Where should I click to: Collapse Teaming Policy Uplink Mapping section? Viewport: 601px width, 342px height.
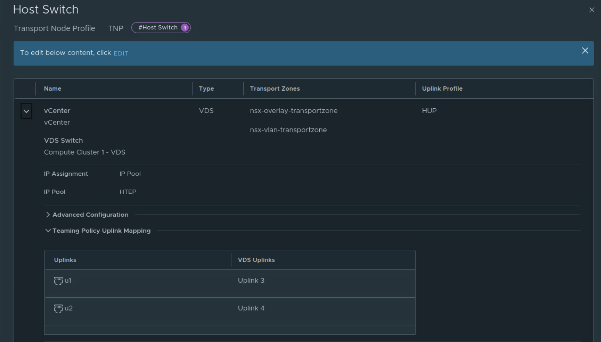point(48,231)
